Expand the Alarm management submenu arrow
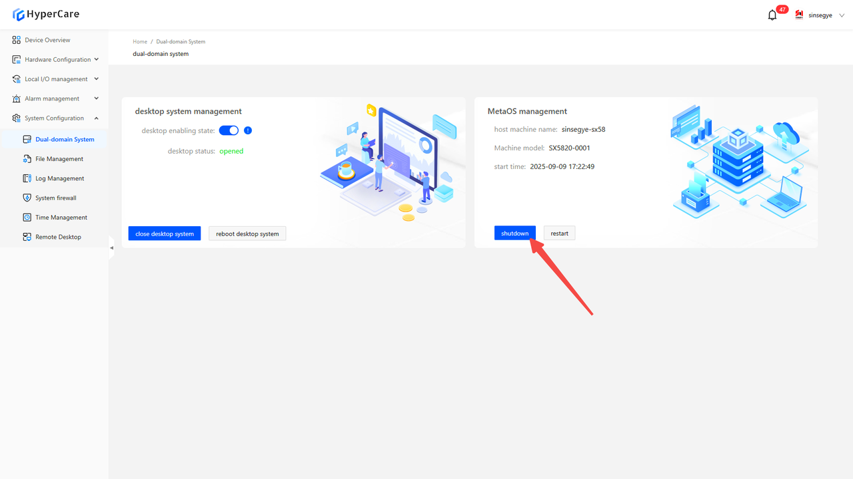Viewport: 853px width, 479px height. click(97, 98)
